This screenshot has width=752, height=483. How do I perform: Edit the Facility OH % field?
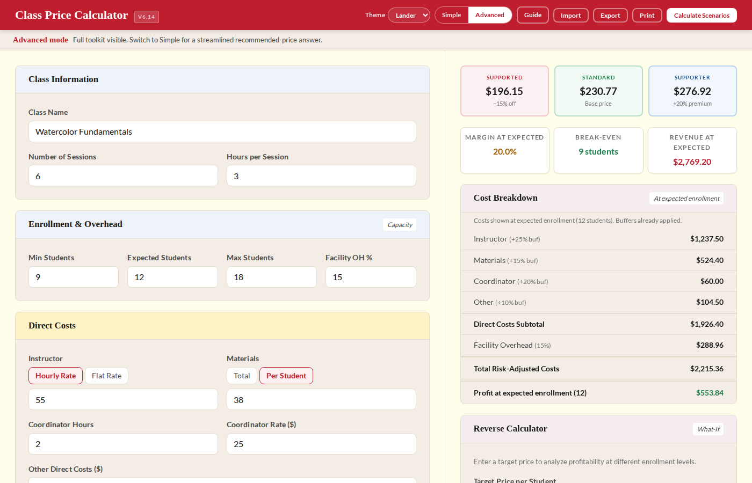(371, 277)
